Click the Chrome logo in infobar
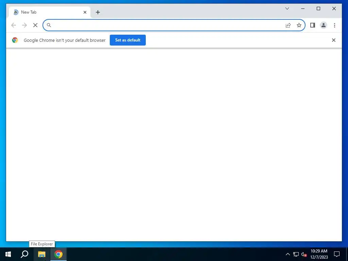348x261 pixels. point(15,40)
